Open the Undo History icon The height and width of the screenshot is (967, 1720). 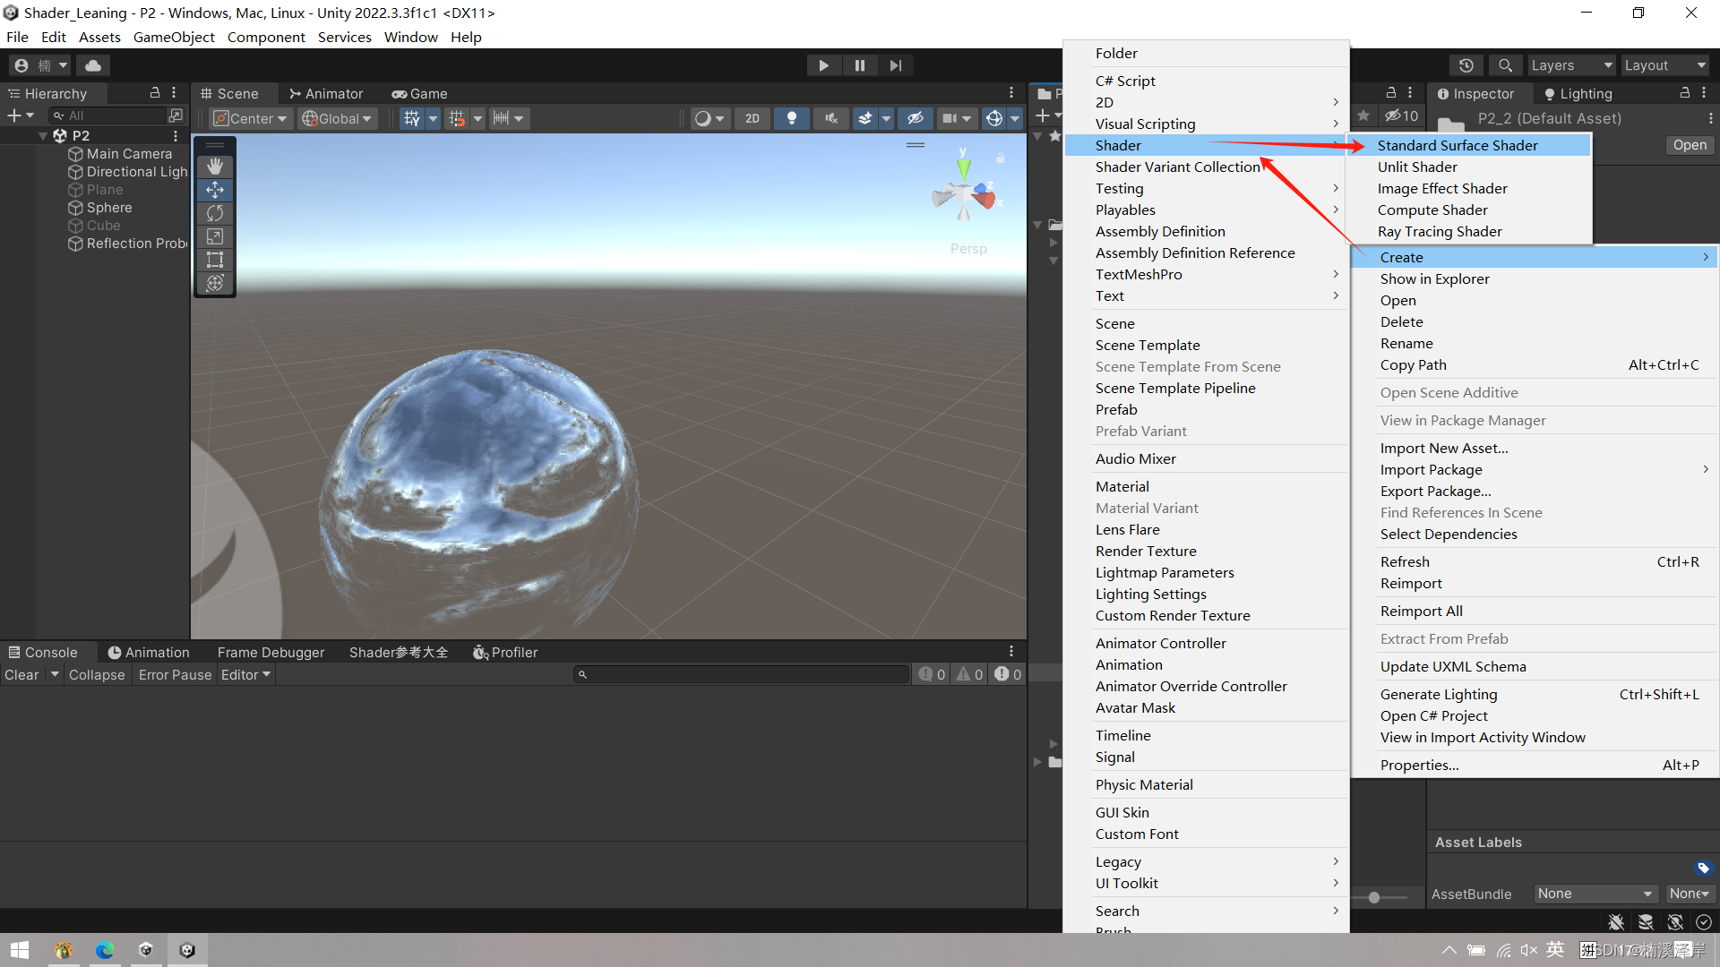1466,65
